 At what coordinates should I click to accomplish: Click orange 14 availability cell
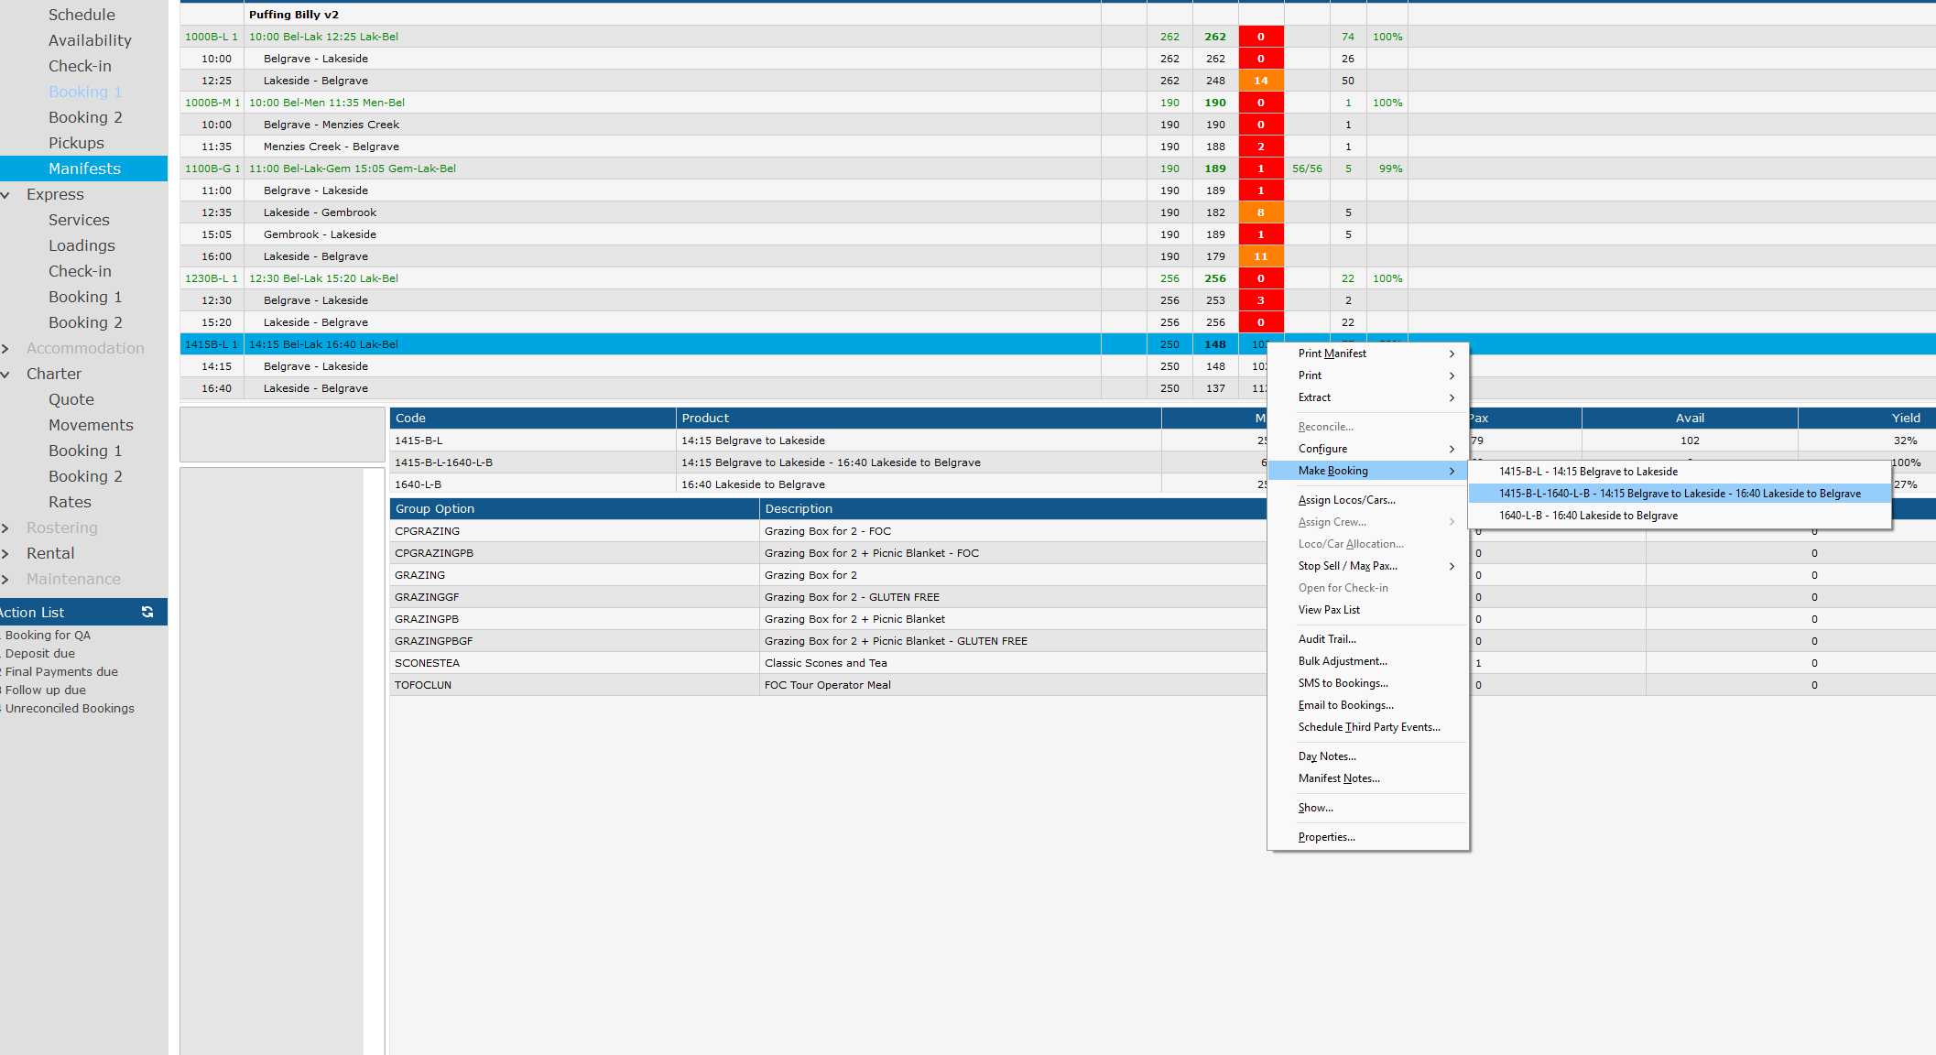point(1260,81)
